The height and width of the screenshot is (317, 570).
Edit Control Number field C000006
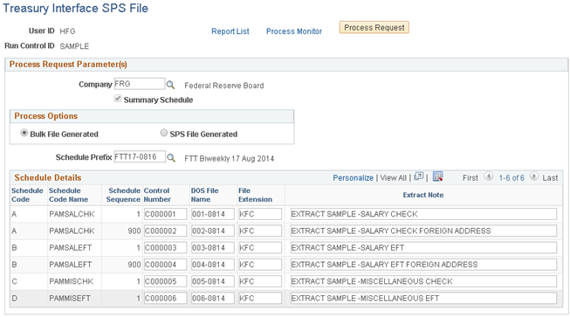[x=165, y=298]
